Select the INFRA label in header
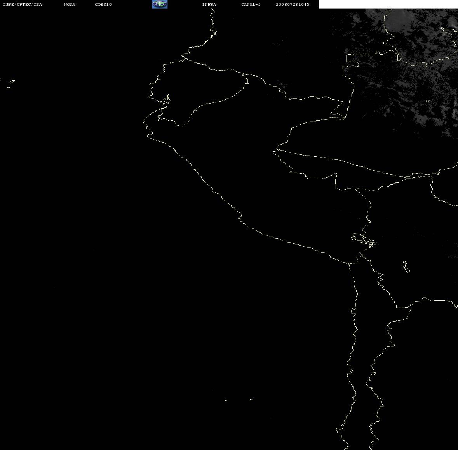Viewport: 458px width, 450px height. point(209,4)
